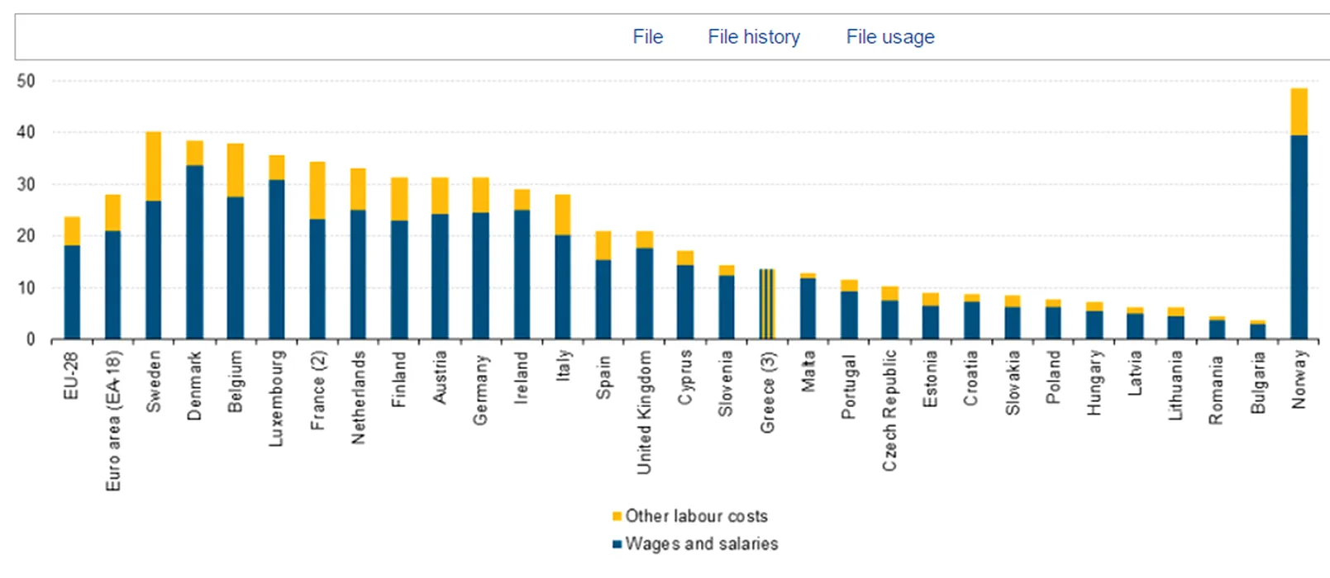Open the File tab link
This screenshot has width=1330, height=578.
point(647,37)
